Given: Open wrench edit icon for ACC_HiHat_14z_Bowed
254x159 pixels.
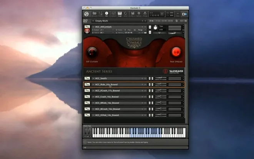Looking at the screenshot, I should click(x=87, y=115).
